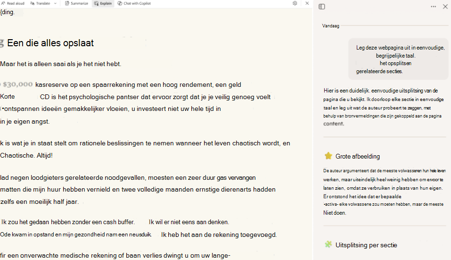Open the Copilot pane more options menu
This screenshot has height=260, width=451.
point(433,7)
